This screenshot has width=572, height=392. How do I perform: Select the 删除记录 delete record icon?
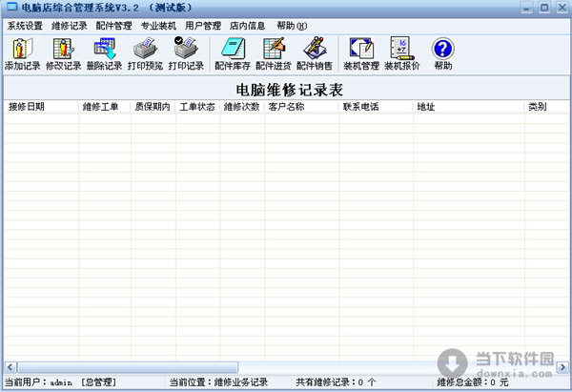coord(104,54)
